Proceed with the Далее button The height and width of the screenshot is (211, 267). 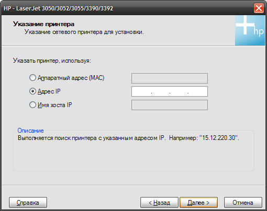198,203
